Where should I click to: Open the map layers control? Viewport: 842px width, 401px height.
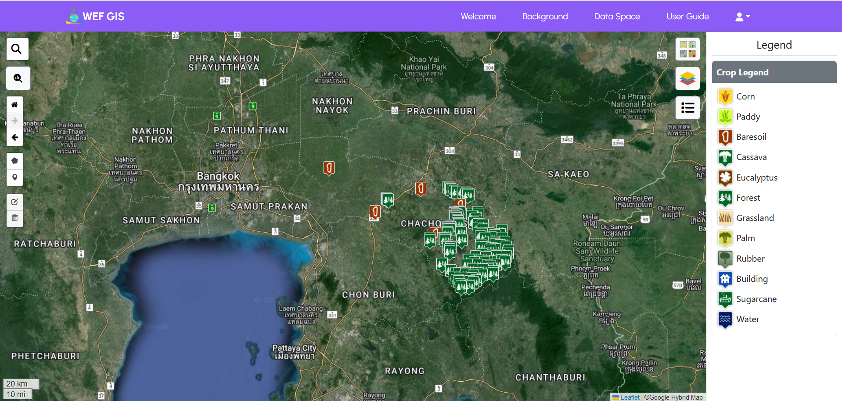tap(687, 78)
